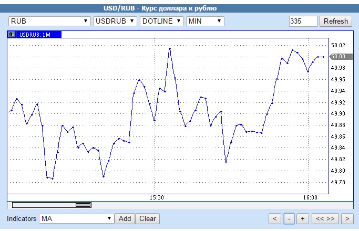Click the 50.00 current price marker
The height and width of the screenshot is (231, 359).
341,57
